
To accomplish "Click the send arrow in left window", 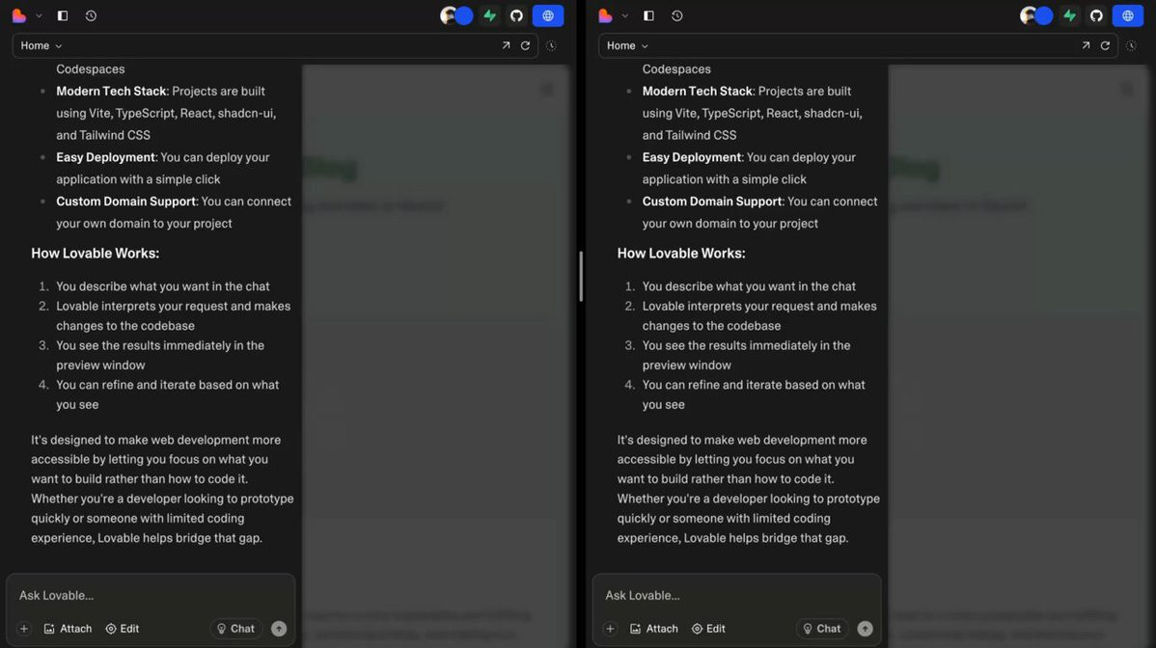I will [279, 629].
